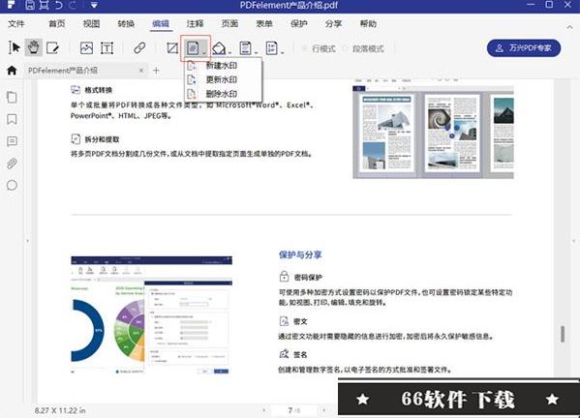
Task: Click the signature icon beside 签名
Action: coord(284,354)
